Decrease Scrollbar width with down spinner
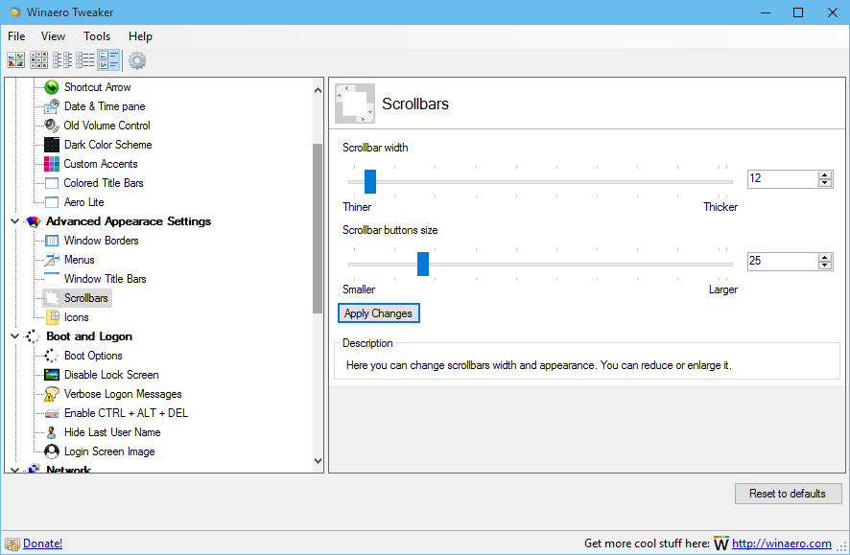 [825, 183]
